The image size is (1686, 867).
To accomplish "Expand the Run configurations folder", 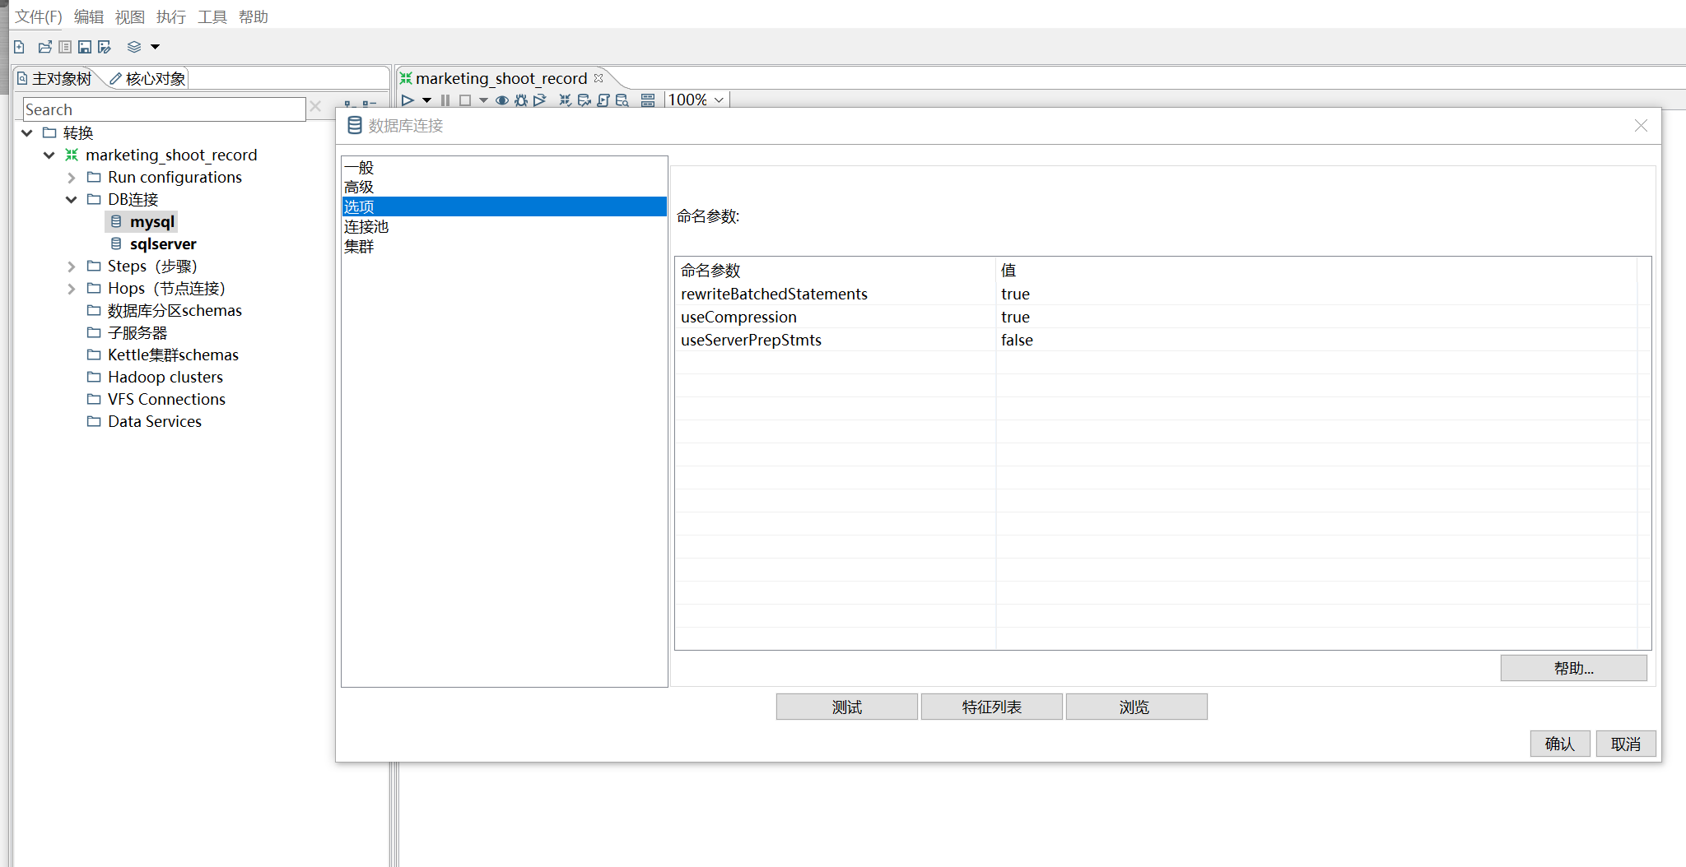I will [x=72, y=178].
